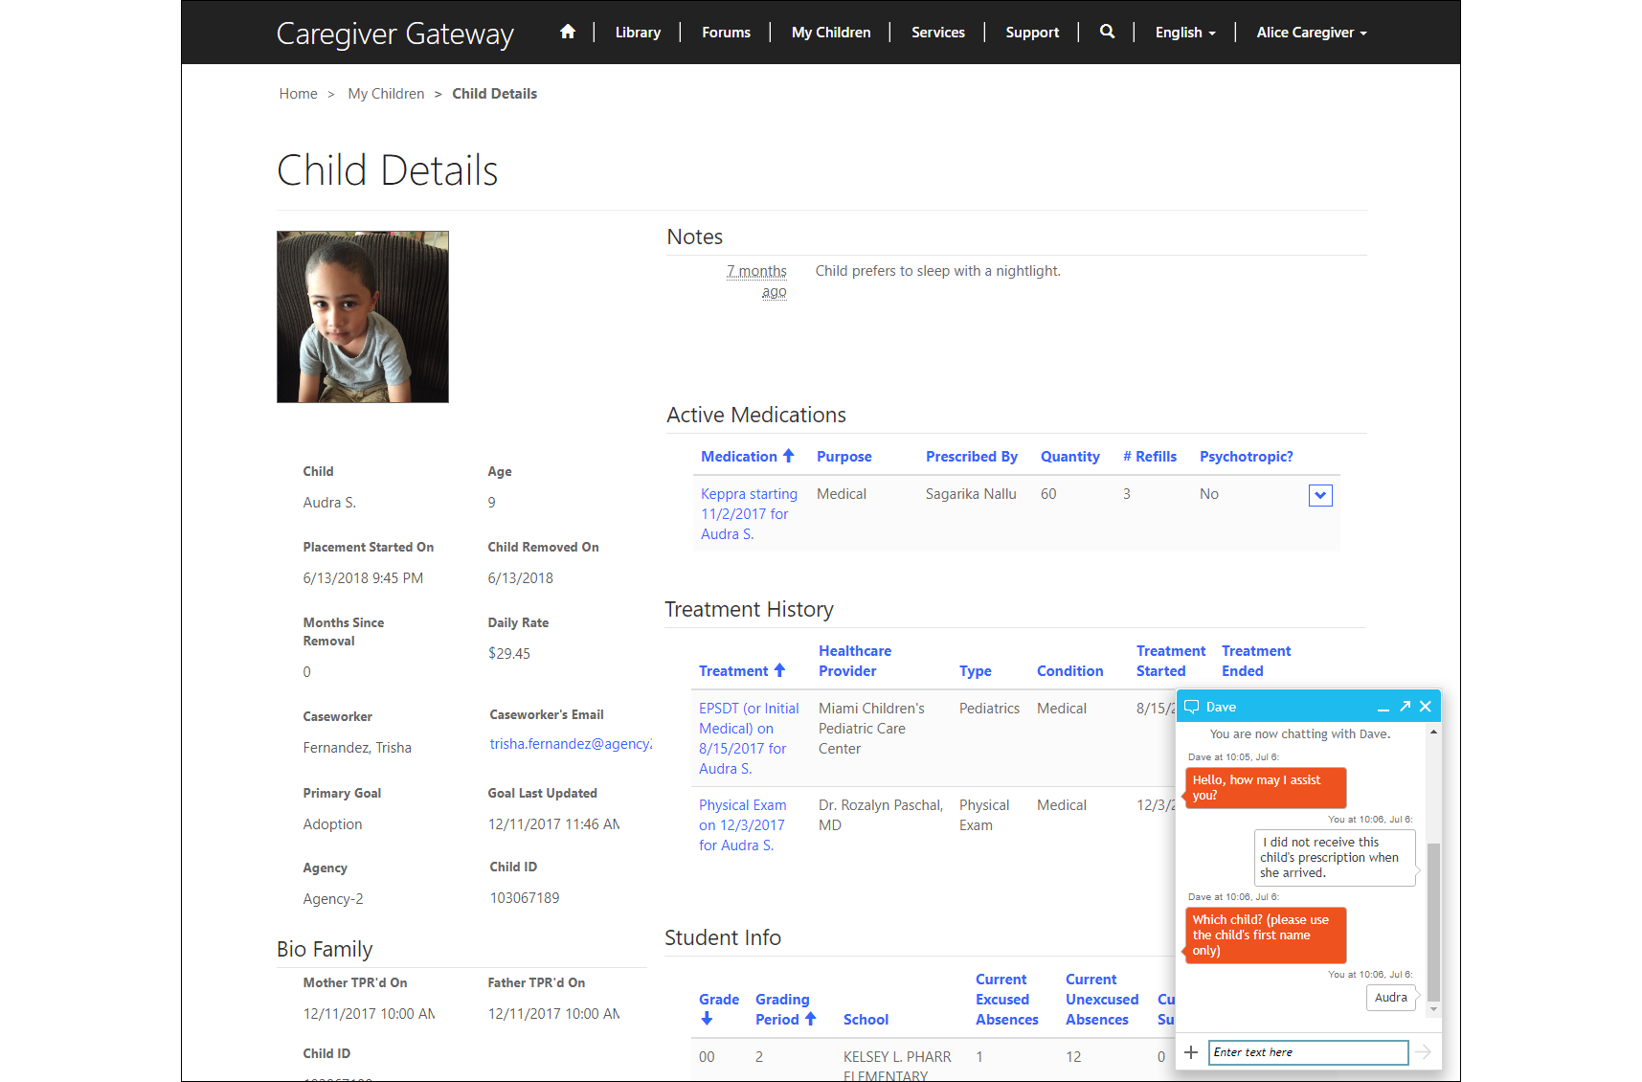Sort student info by School column
This screenshot has height=1082, width=1642.
click(866, 1020)
